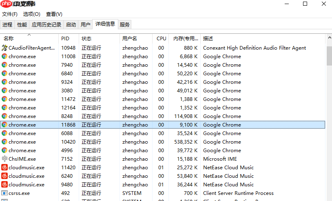Click the csrss.exe process icon

(x=4, y=193)
